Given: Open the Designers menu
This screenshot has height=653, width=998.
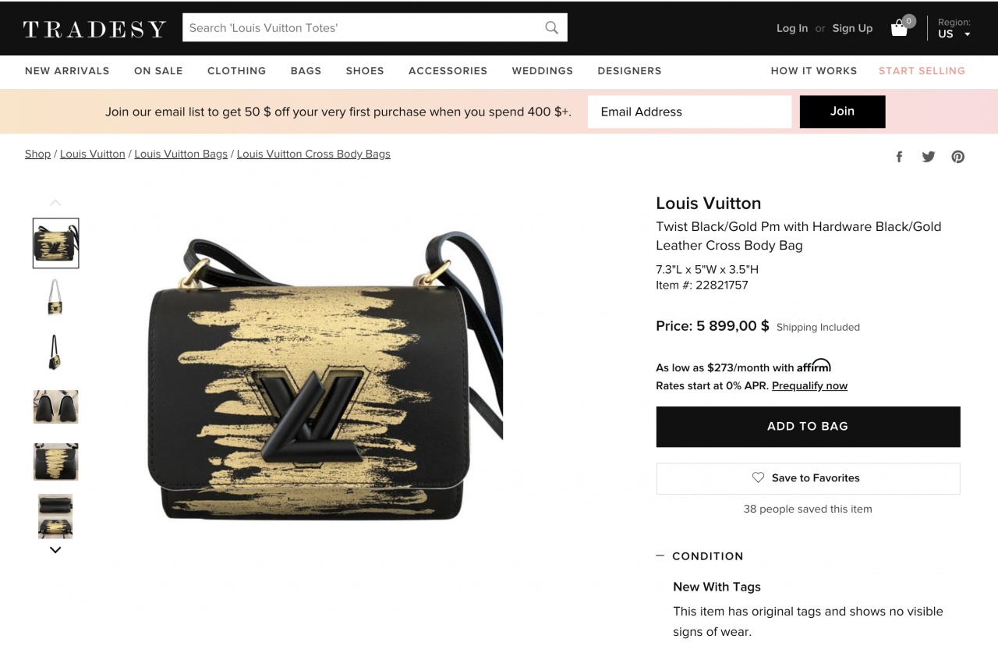Looking at the screenshot, I should 629,71.
